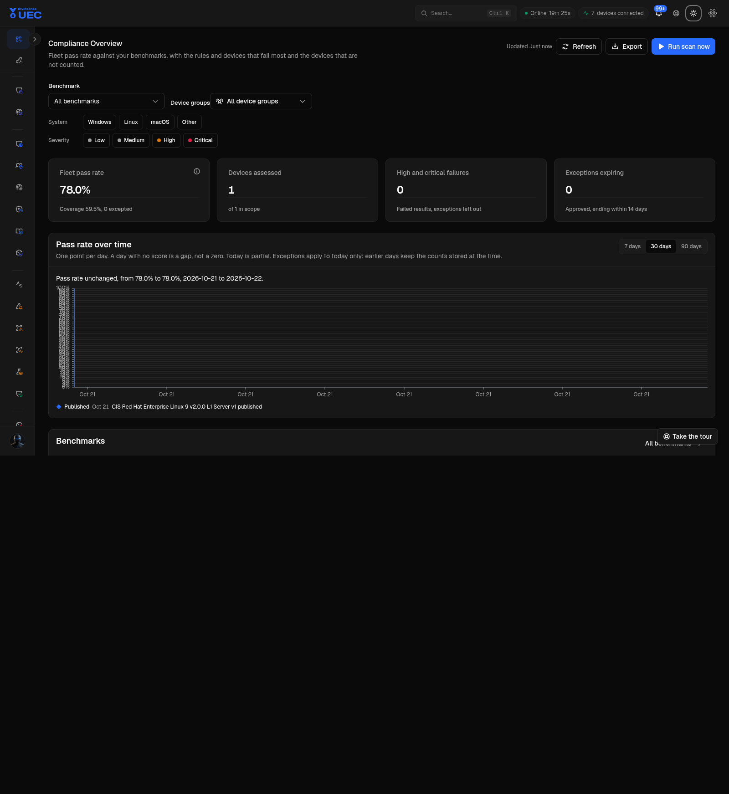Click the Online 19m 25s status indicator
Image resolution: width=729 pixels, height=794 pixels.
548,13
